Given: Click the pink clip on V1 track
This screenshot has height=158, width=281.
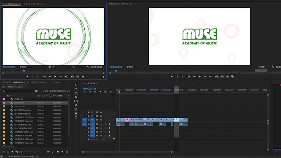Looking at the screenshot, I should coord(127,120).
